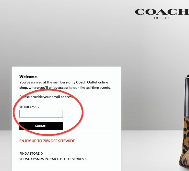Click the COACH logo wordmark
The width and height of the screenshot is (189, 171).
(x=162, y=12)
